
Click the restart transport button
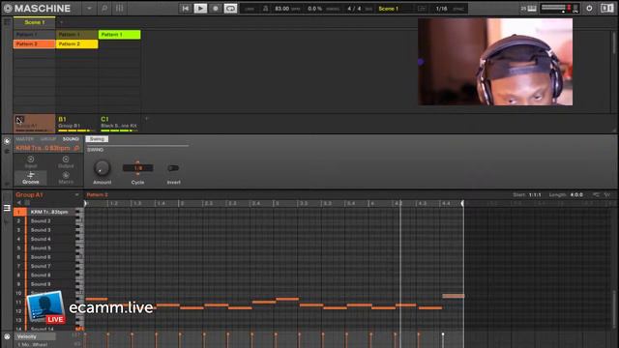coord(185,9)
